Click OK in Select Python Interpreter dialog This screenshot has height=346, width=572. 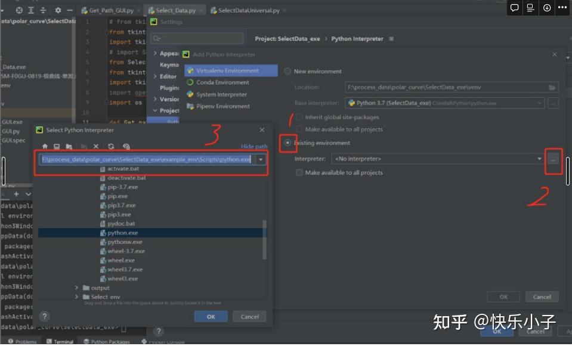211,316
